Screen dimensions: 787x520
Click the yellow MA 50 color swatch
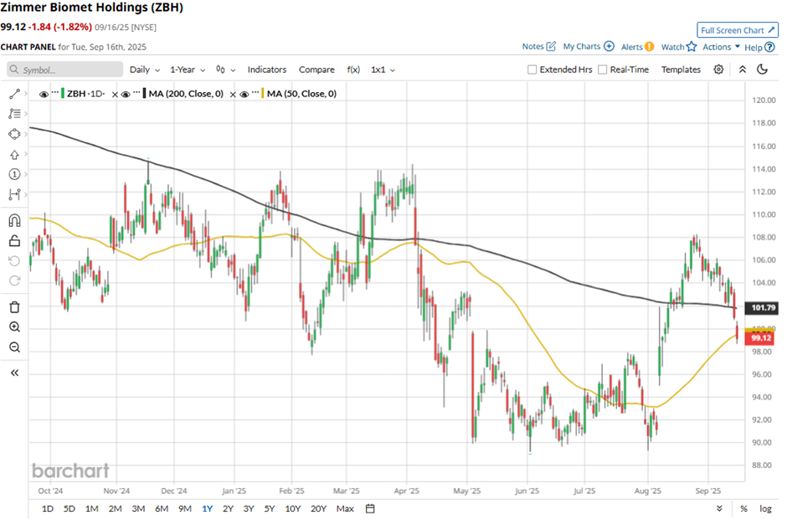pyautogui.click(x=263, y=94)
